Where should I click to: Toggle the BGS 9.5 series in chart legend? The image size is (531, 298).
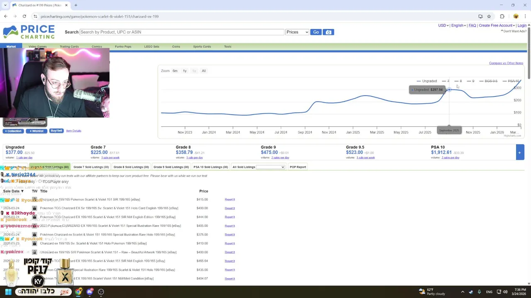pos(488,81)
